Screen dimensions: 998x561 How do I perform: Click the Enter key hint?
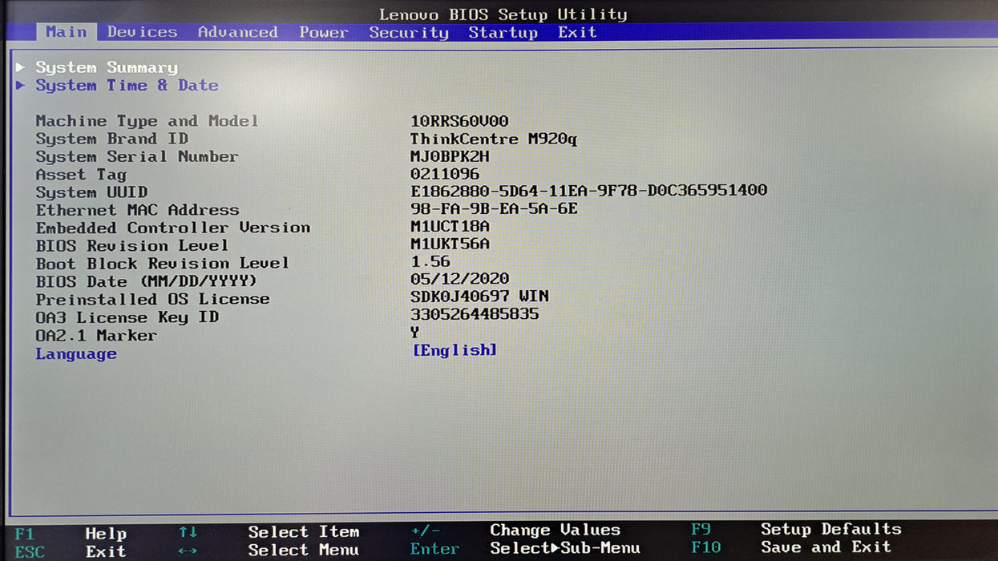(434, 549)
